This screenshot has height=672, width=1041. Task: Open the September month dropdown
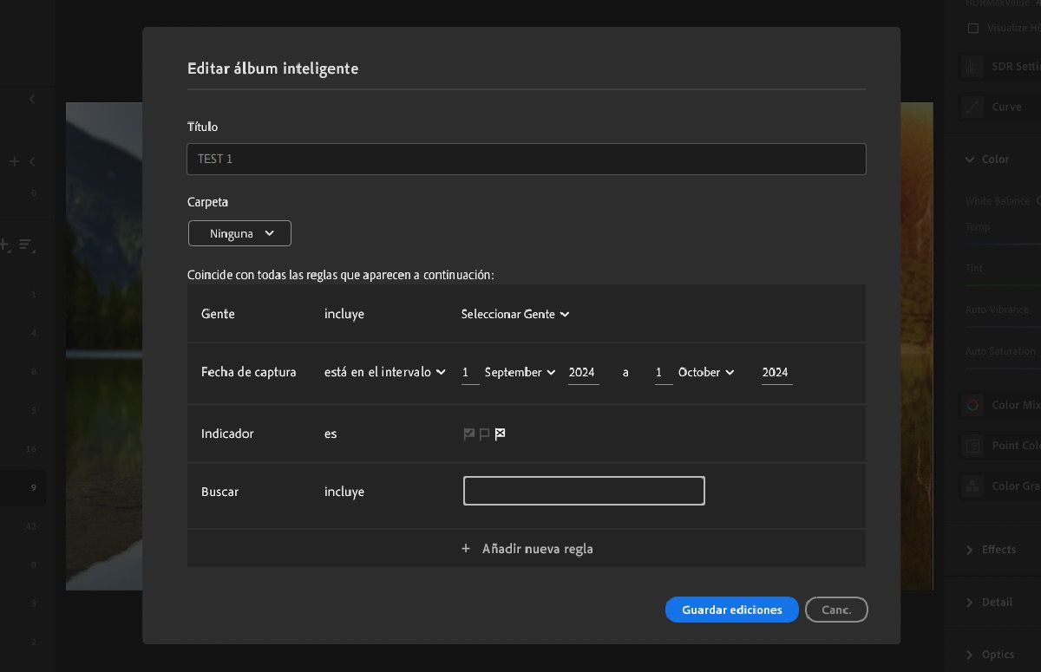point(519,372)
